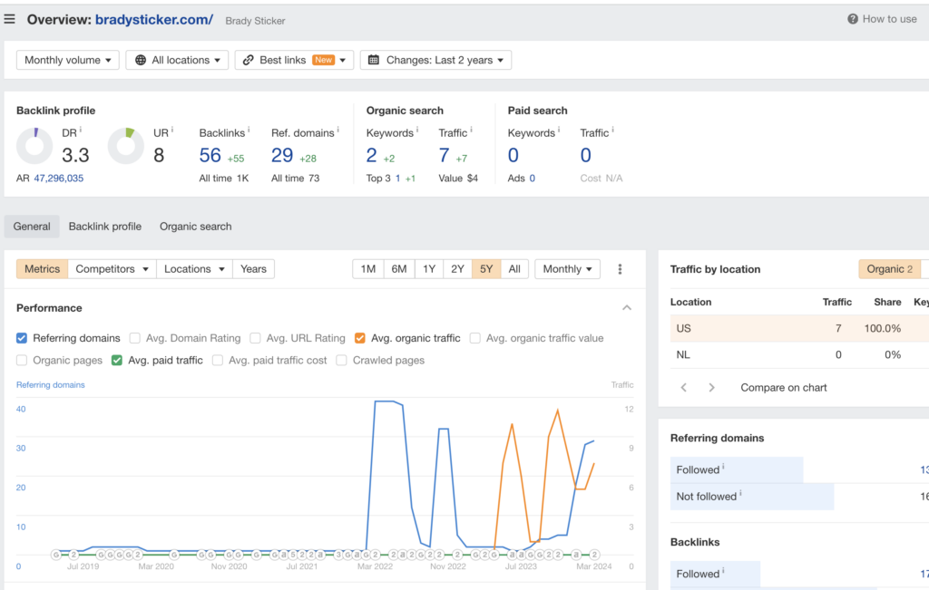
Task: Click organic Traffic value 7
Action: (x=444, y=155)
